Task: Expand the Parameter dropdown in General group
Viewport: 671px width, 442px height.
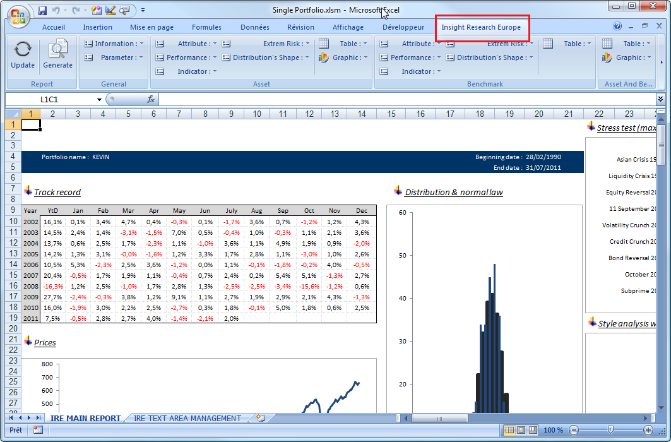Action: [114, 57]
